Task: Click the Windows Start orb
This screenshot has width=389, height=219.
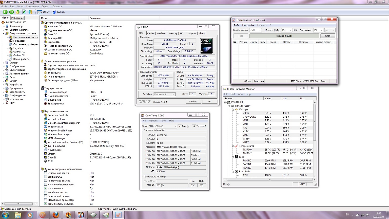Action: [x=5, y=215]
